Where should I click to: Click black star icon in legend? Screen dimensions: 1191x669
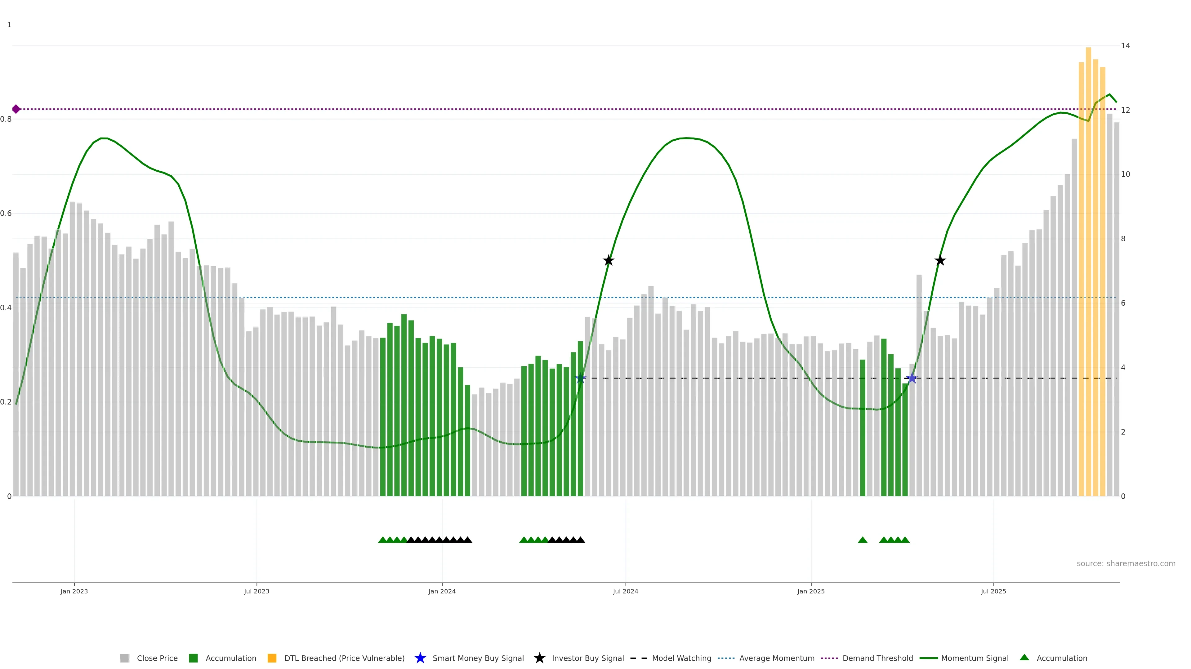click(x=539, y=658)
